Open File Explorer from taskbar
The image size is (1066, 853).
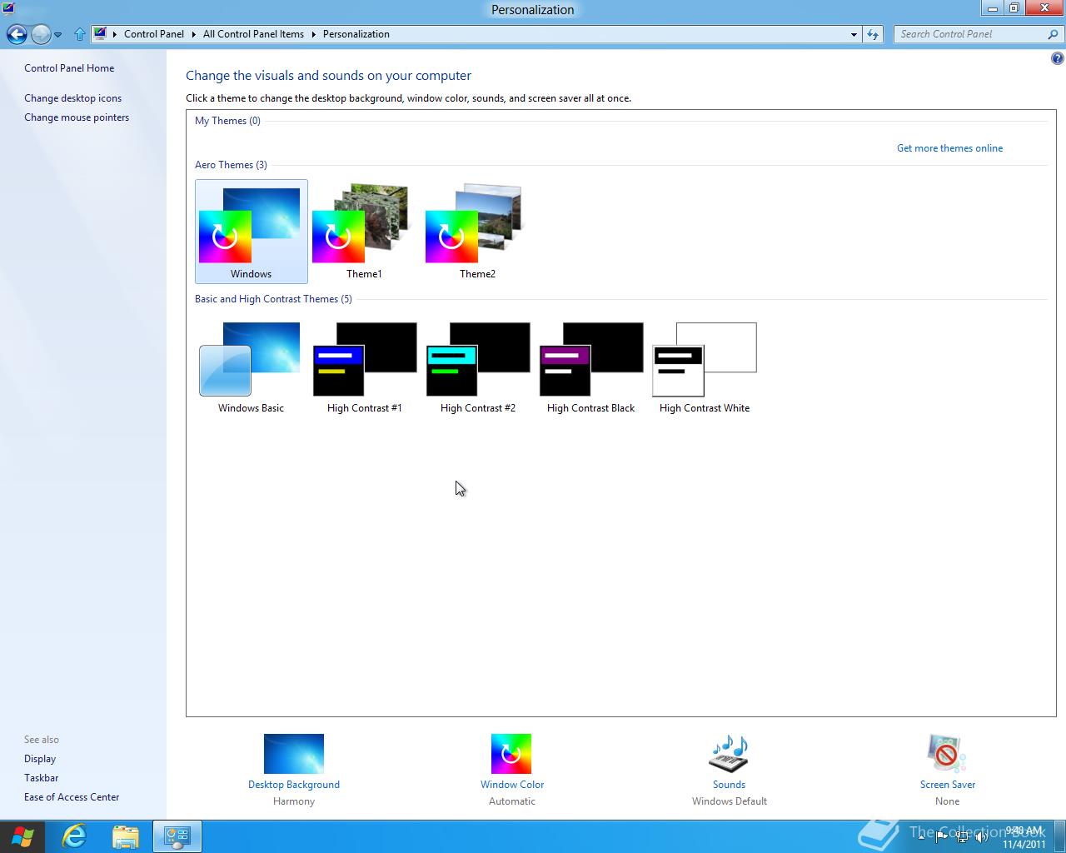tap(125, 836)
